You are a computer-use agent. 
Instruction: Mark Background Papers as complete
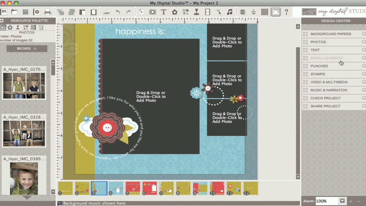coord(364,34)
